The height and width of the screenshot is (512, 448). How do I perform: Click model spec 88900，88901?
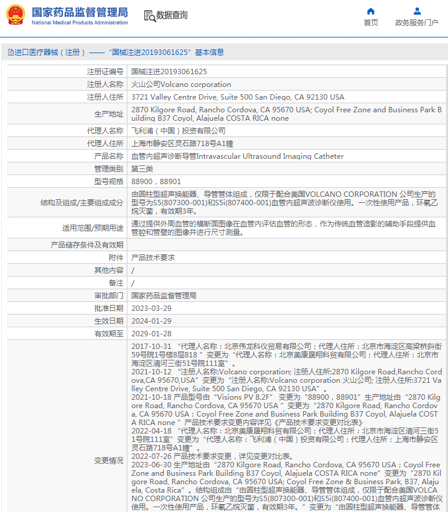point(156,182)
